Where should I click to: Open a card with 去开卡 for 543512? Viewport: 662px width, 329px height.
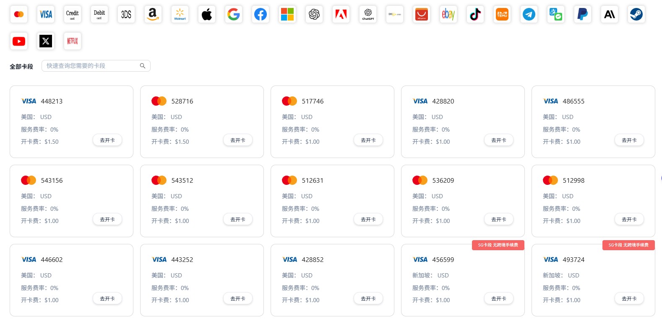point(238,220)
